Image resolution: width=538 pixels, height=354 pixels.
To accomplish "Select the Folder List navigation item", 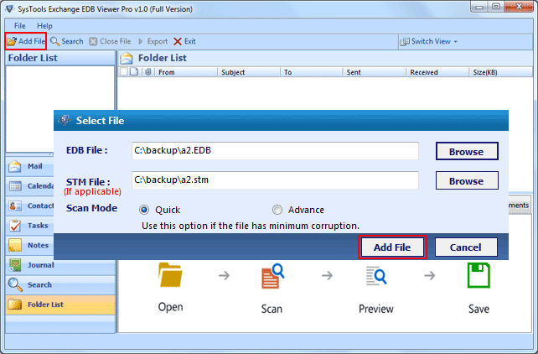I will click(60, 305).
